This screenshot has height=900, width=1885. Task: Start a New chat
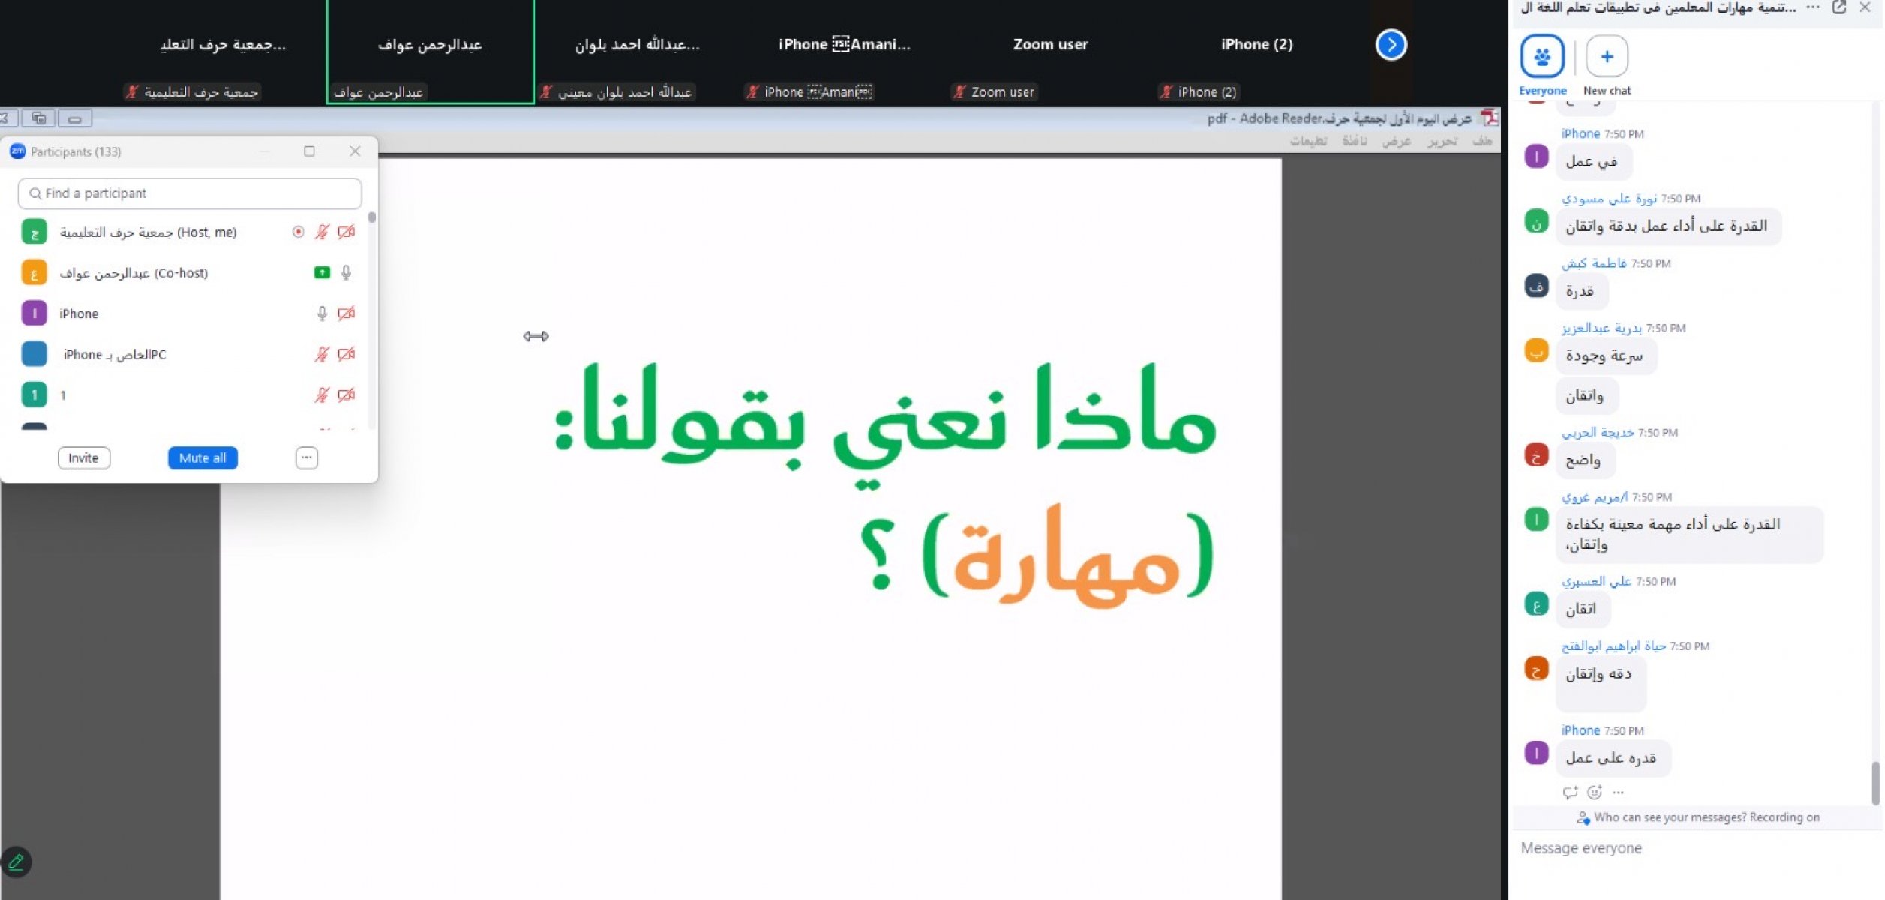tap(1606, 57)
